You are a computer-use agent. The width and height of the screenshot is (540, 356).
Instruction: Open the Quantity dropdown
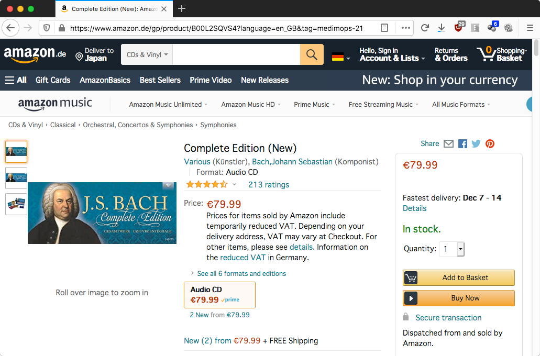tap(453, 249)
